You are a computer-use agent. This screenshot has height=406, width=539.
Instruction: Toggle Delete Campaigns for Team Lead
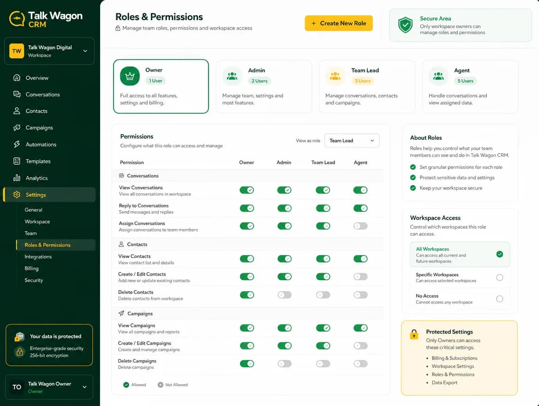(323, 364)
